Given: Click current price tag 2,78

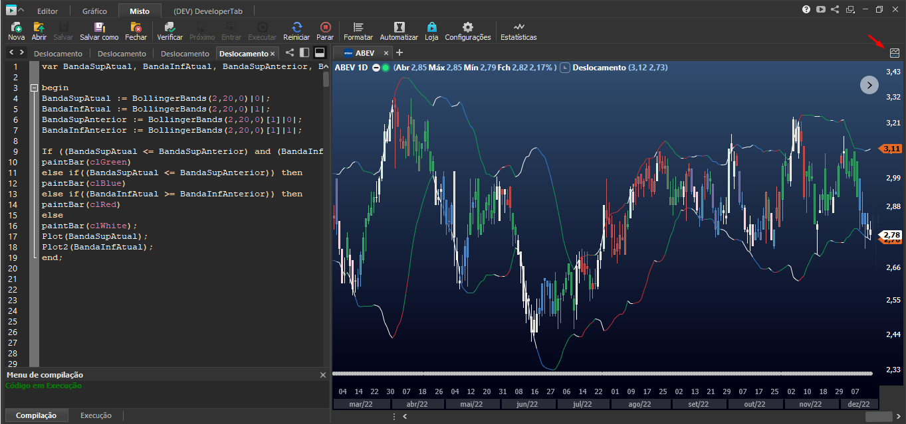Looking at the screenshot, I should point(891,235).
